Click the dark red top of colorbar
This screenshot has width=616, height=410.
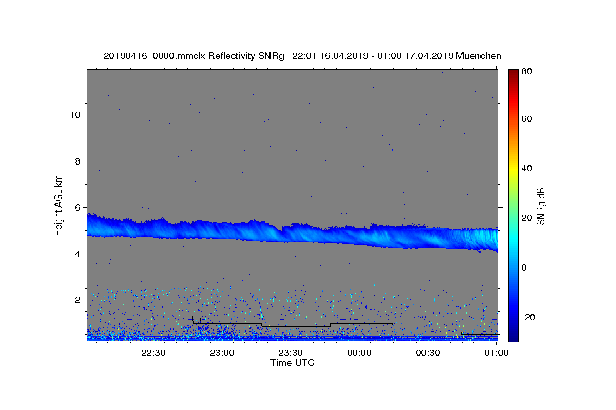[513, 72]
